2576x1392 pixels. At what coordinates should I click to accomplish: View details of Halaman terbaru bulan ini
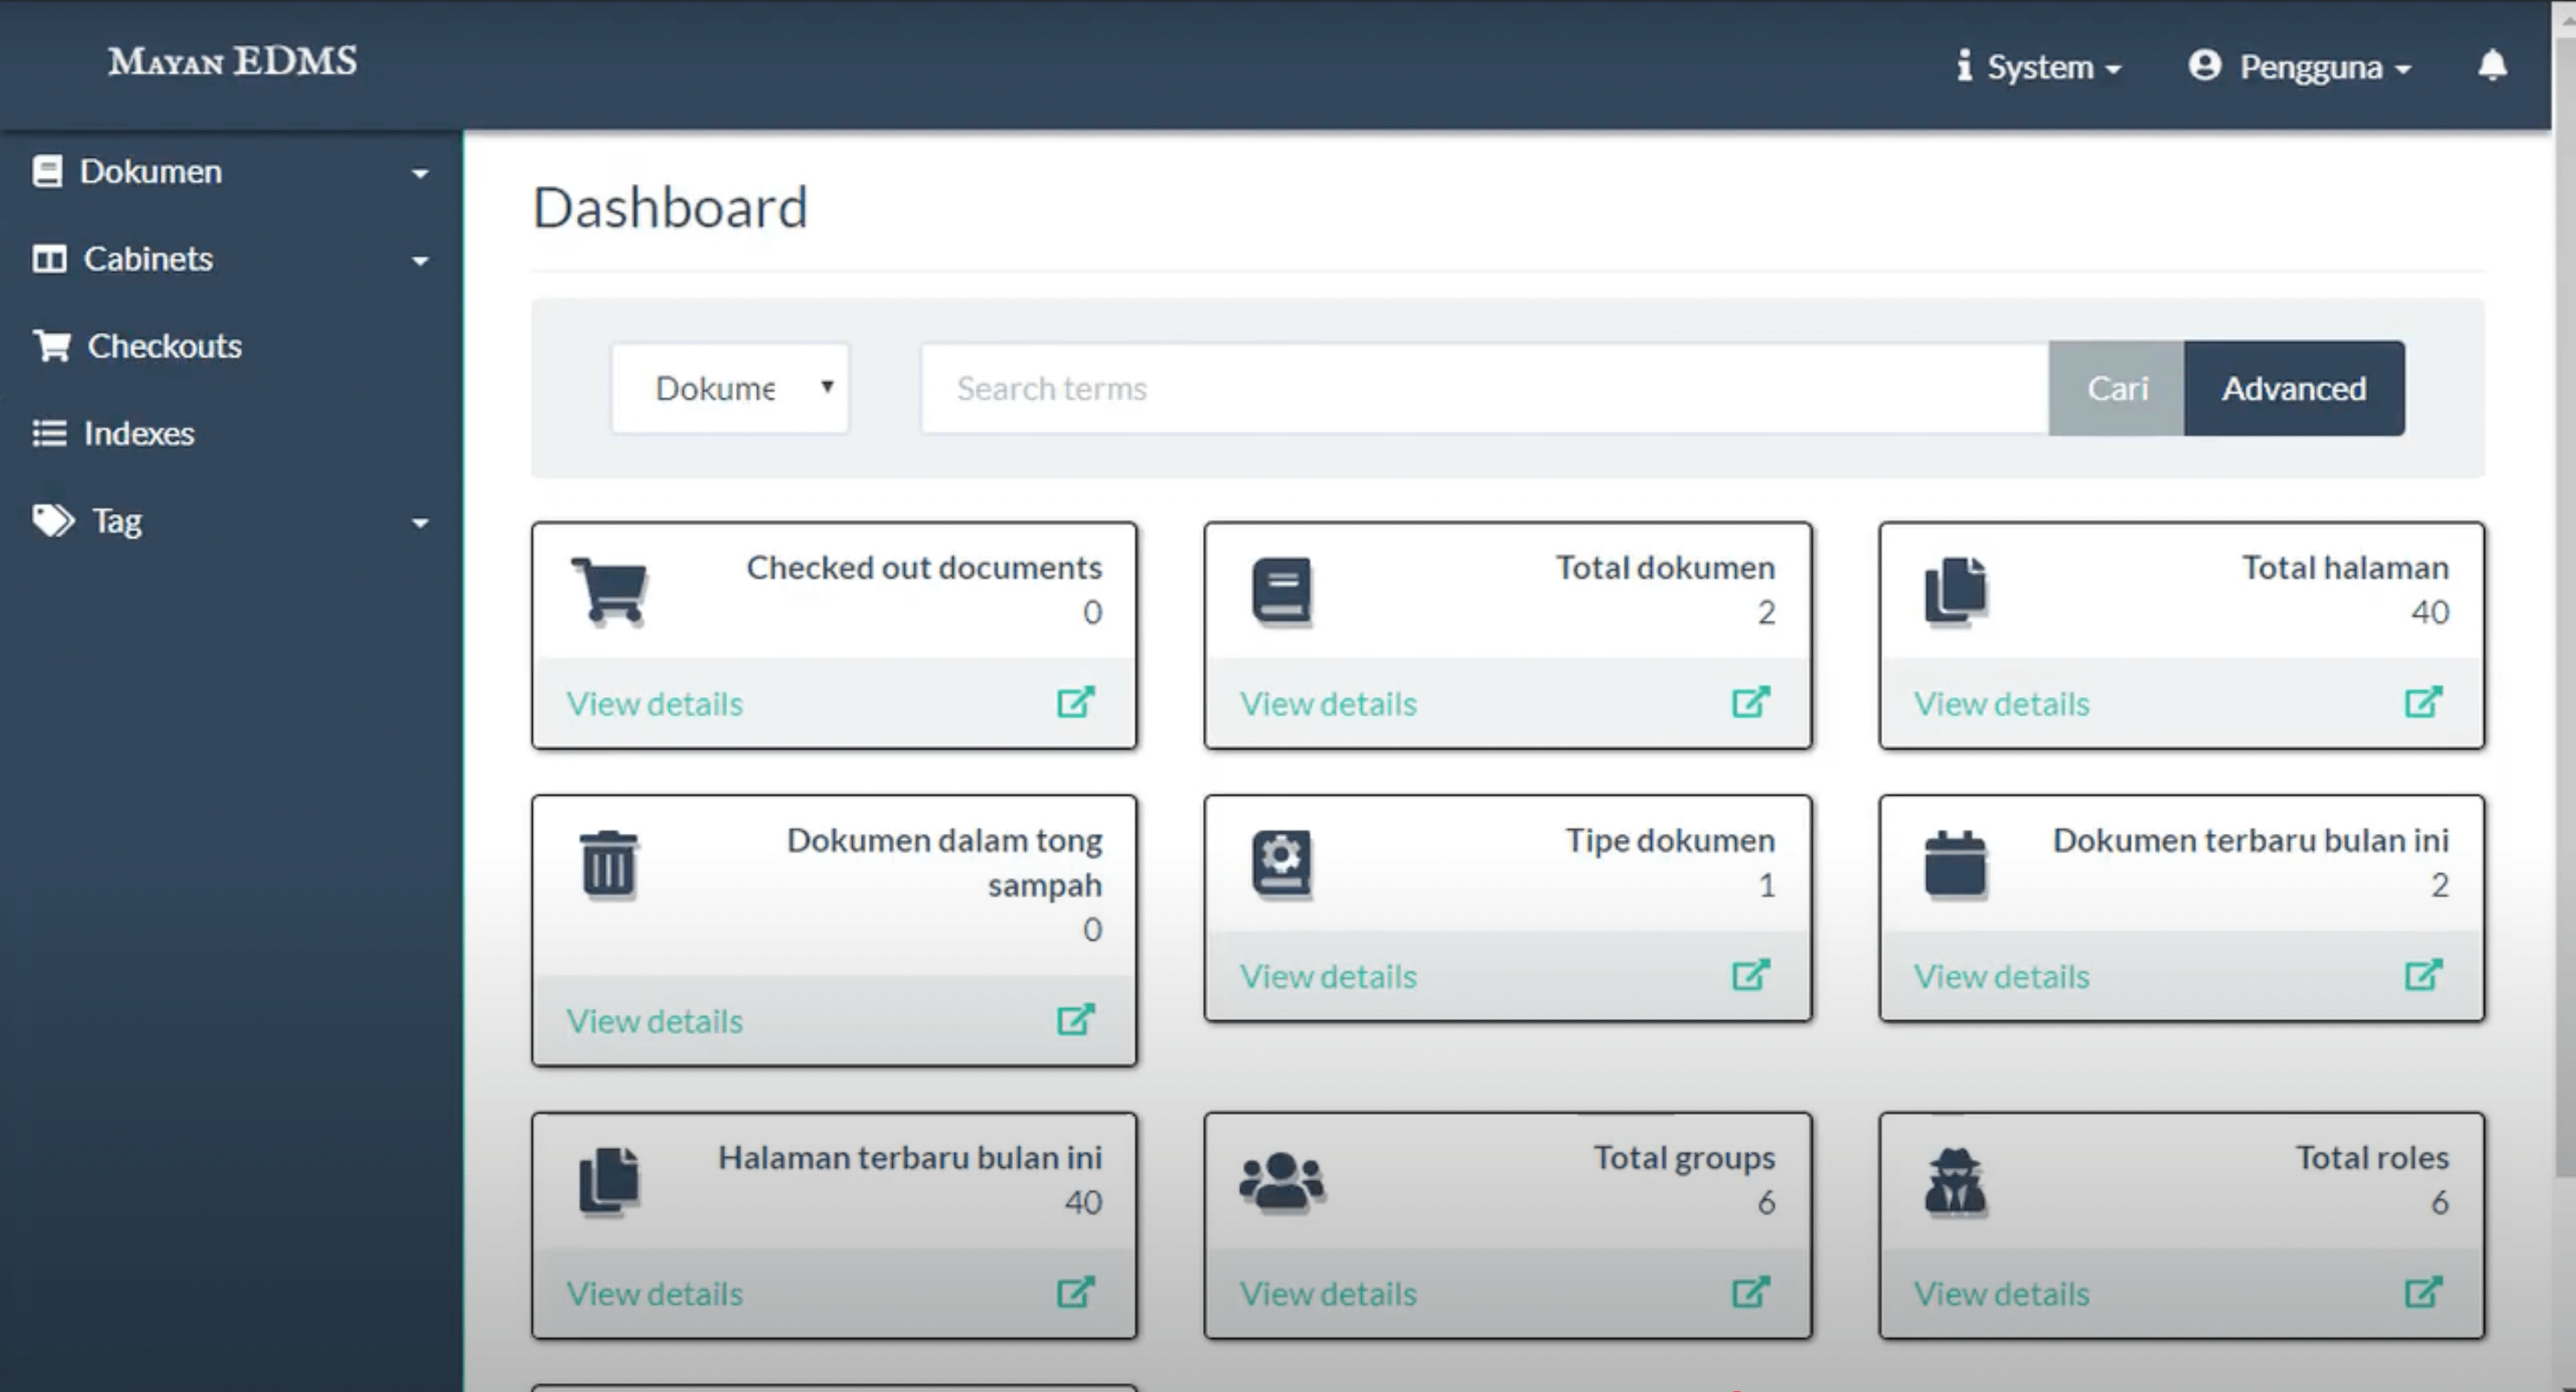[655, 1293]
